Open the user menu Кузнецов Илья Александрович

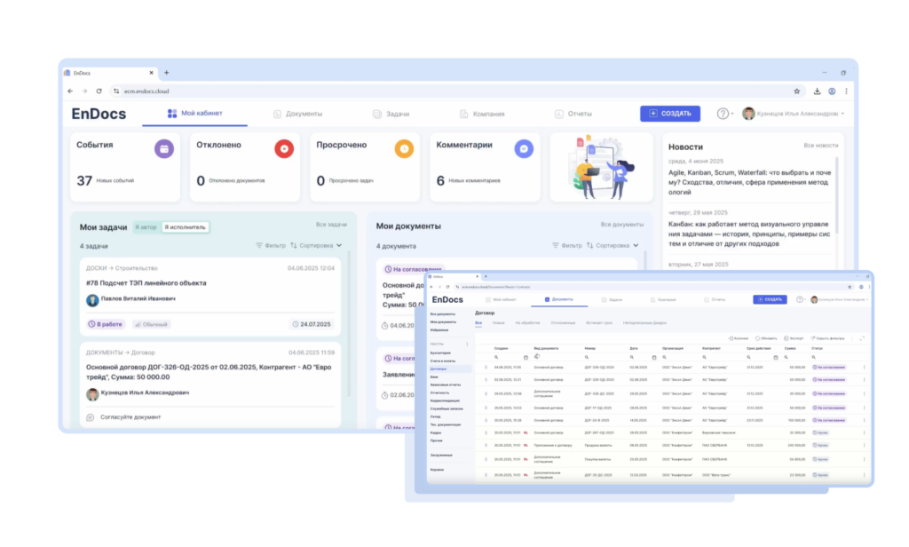(793, 114)
